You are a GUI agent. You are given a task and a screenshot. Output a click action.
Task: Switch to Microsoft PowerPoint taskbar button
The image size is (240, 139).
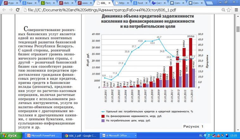click(43, 135)
